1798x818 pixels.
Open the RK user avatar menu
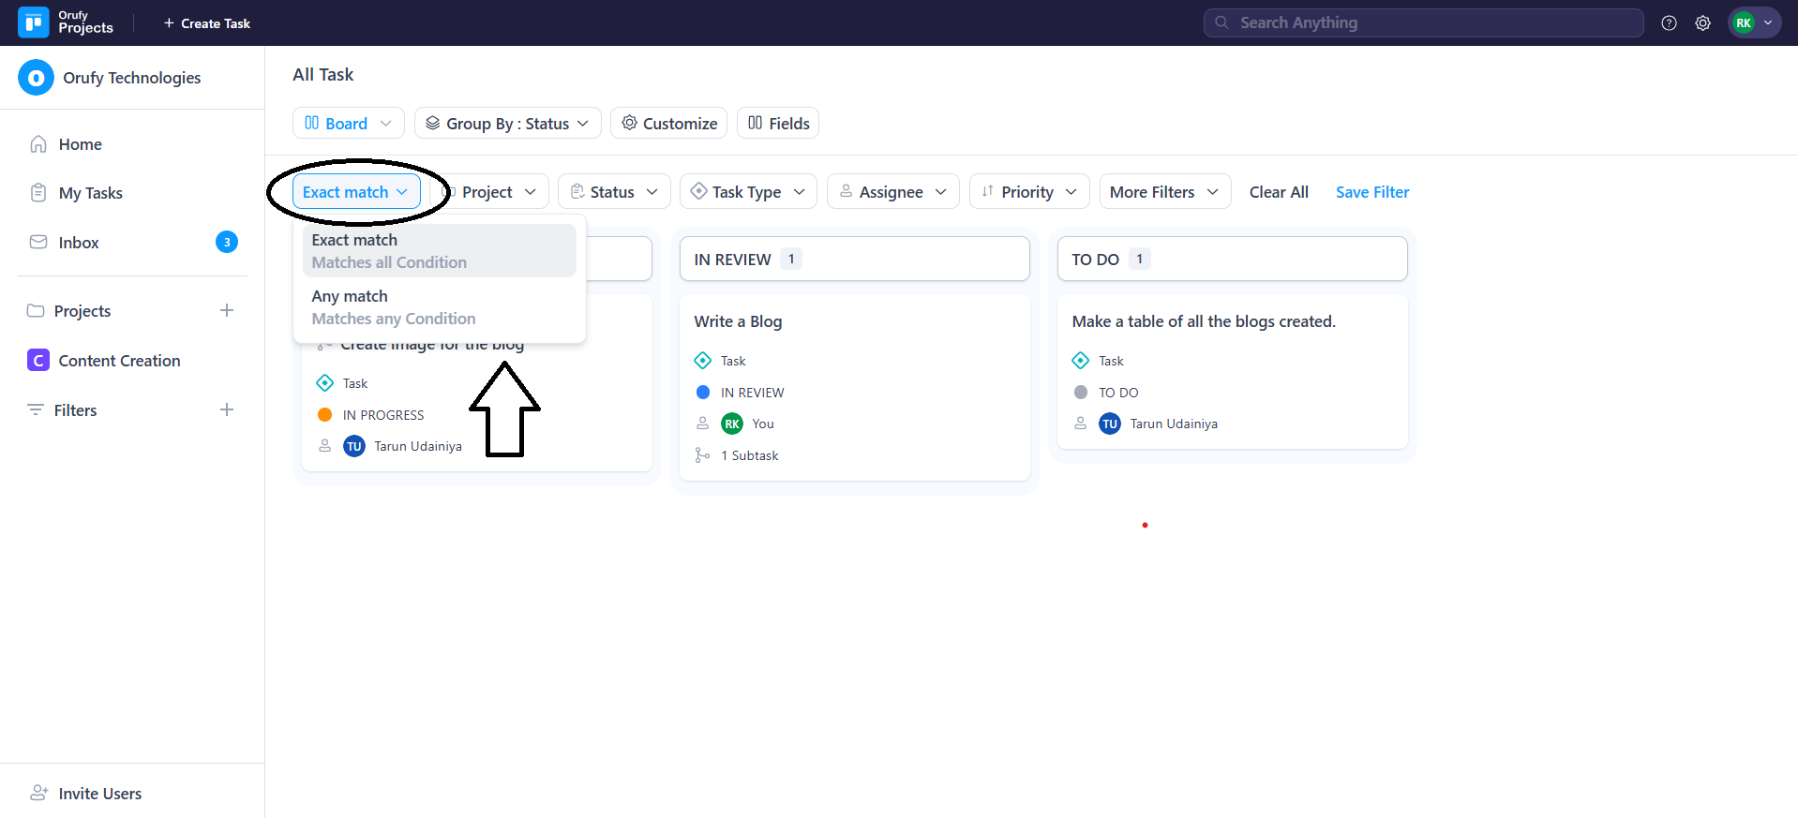[1753, 23]
